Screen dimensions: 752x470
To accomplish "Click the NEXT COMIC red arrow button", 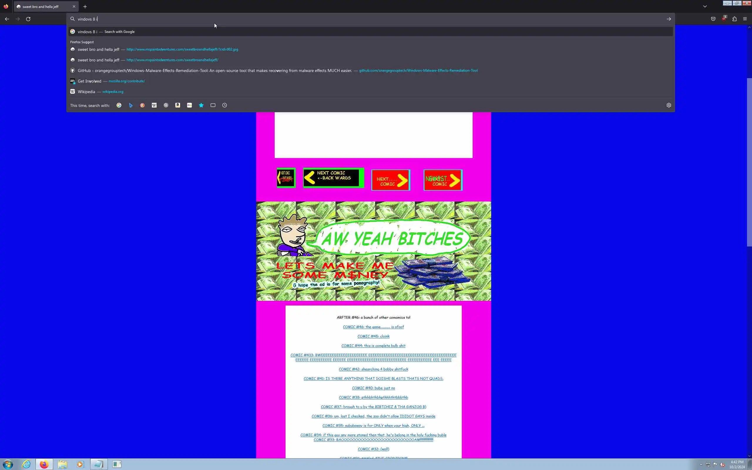I will [x=391, y=180].
